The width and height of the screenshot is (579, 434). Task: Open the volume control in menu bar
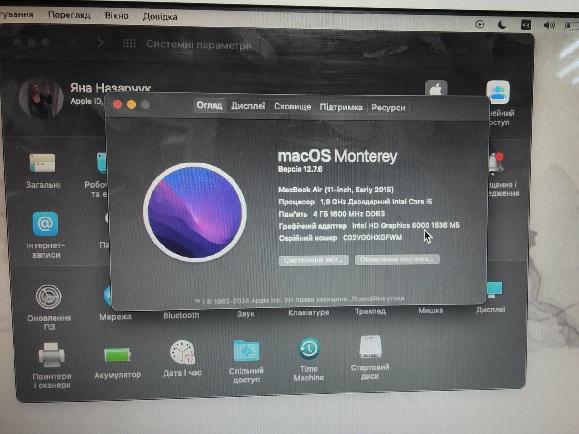[549, 25]
